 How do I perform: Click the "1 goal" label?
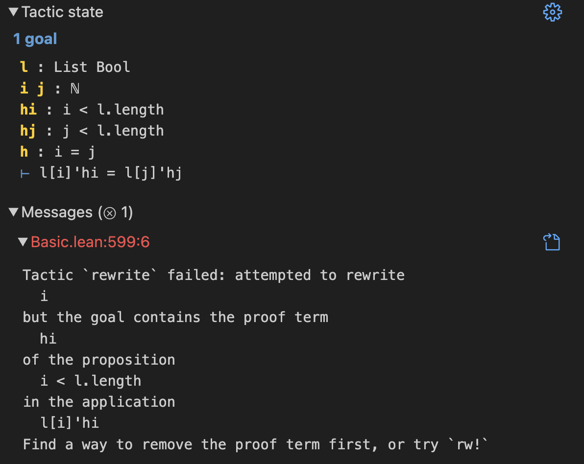coord(35,39)
